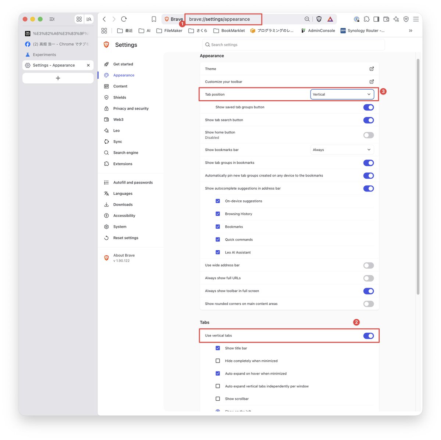Click the tab search icon in tab strip
The image size is (441, 440).
click(89, 19)
